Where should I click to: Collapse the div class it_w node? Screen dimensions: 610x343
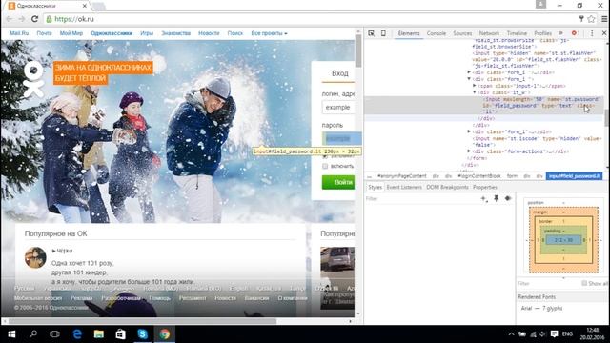coord(475,92)
